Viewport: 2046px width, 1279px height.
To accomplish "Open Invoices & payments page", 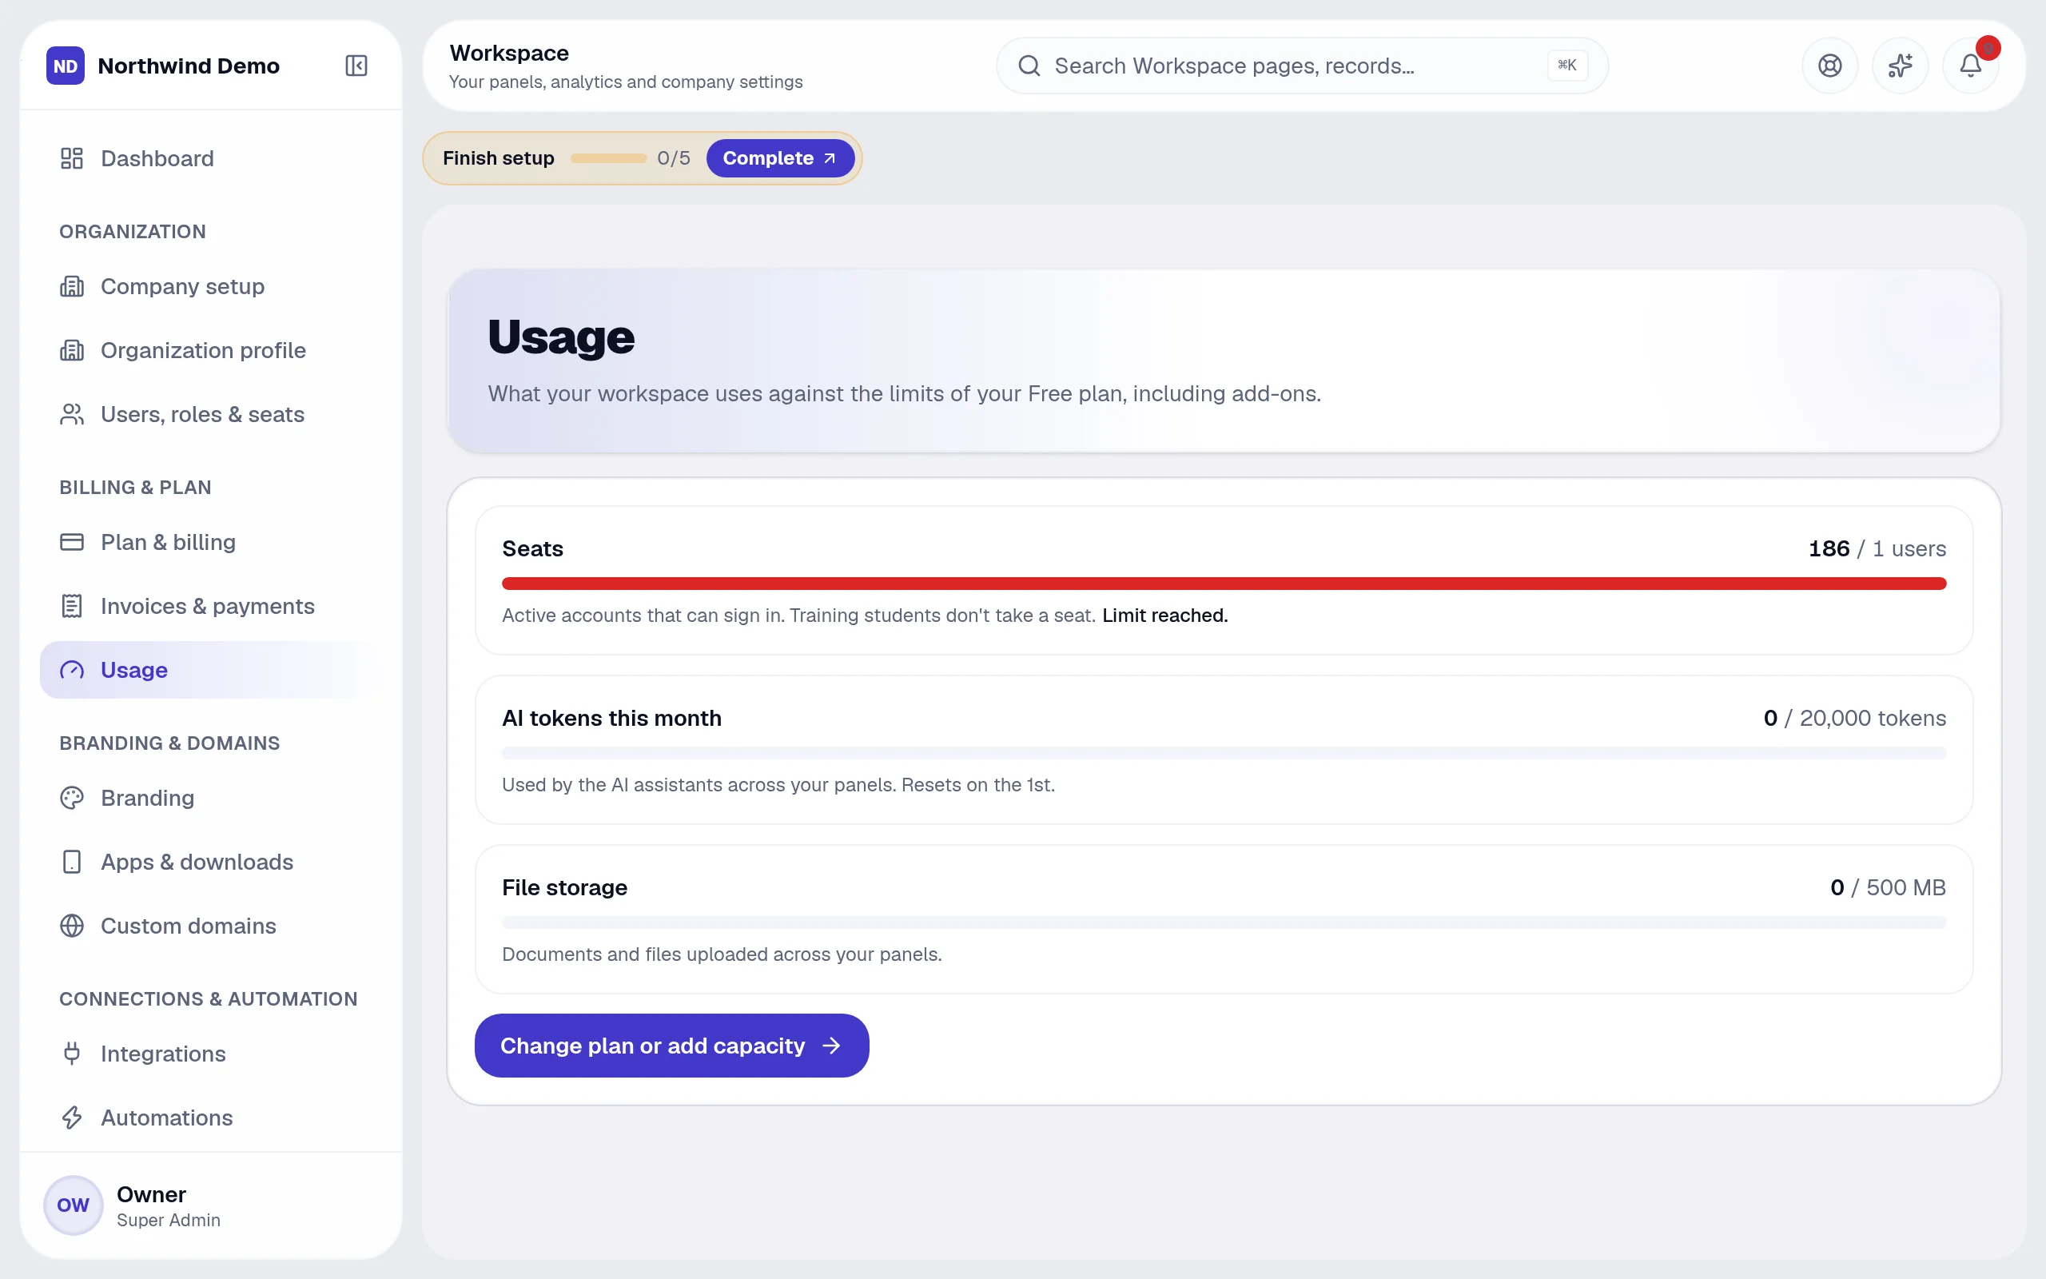I will [211, 607].
